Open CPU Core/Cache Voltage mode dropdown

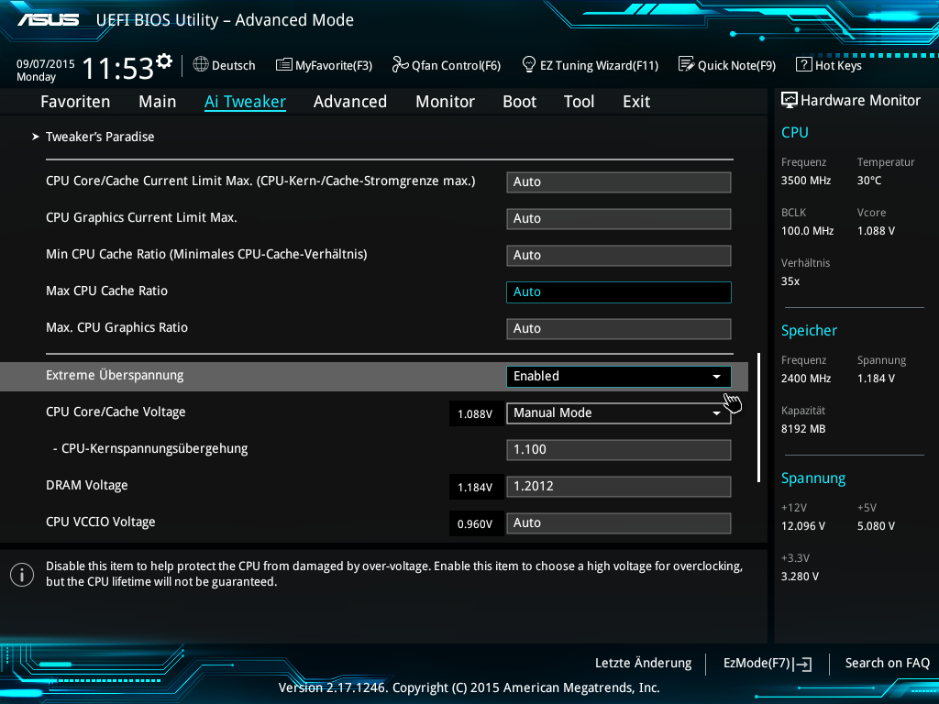point(619,413)
